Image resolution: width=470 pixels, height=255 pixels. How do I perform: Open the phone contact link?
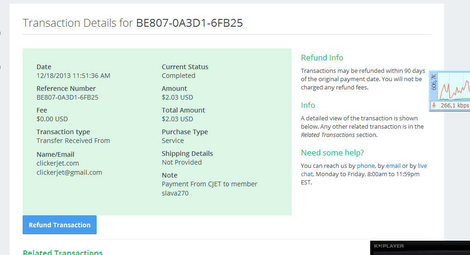(366, 166)
